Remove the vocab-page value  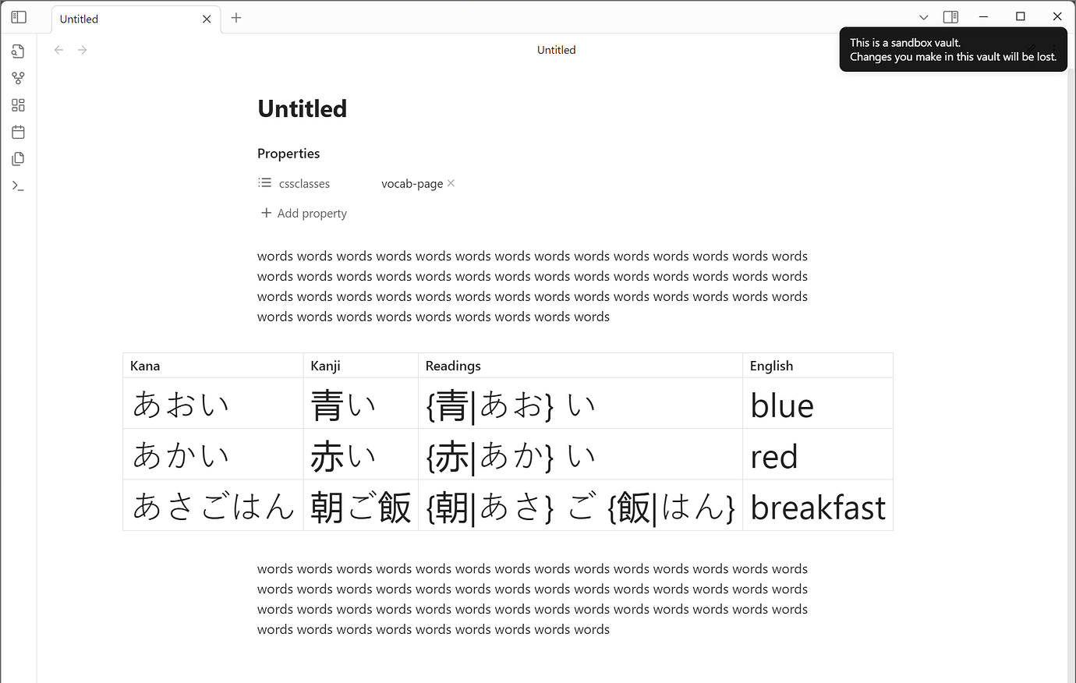click(x=451, y=183)
